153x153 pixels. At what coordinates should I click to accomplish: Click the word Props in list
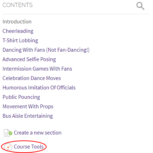pyautogui.click(x=47, y=107)
